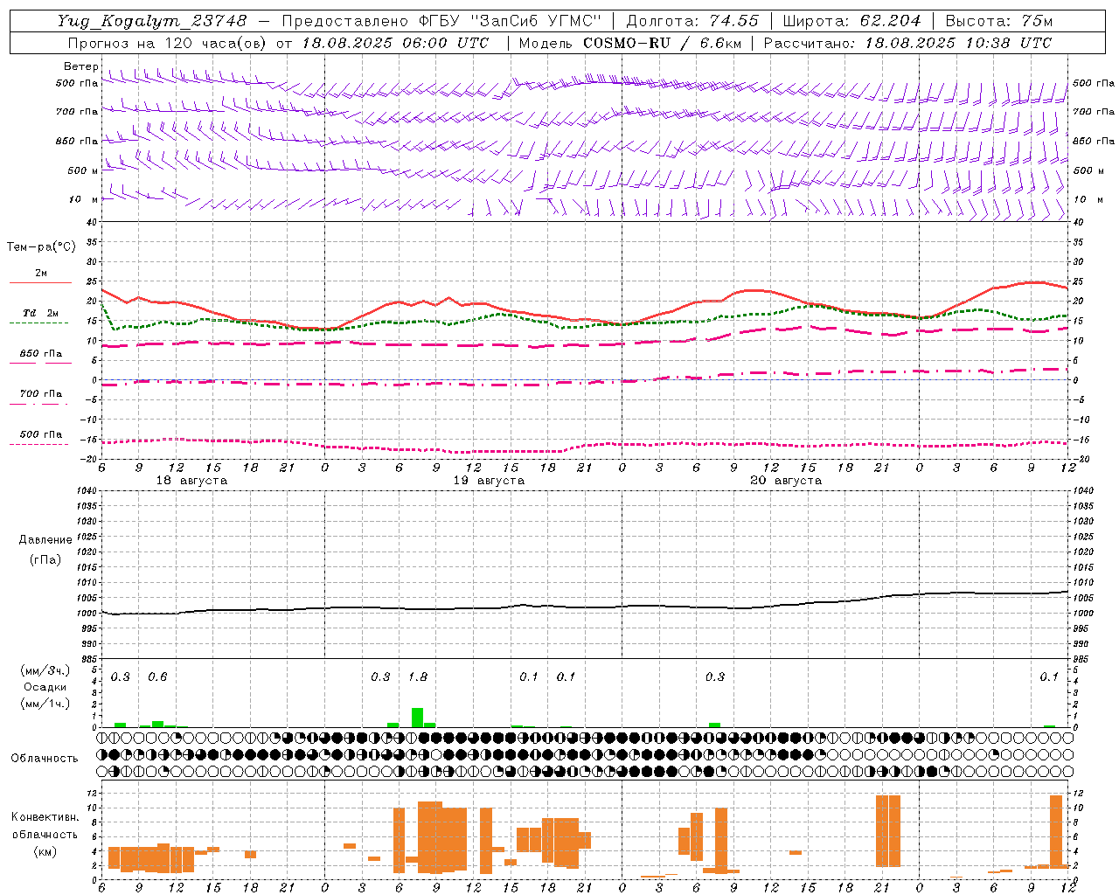
Task: Click the Облачность cloudiness label
Action: pos(45,758)
